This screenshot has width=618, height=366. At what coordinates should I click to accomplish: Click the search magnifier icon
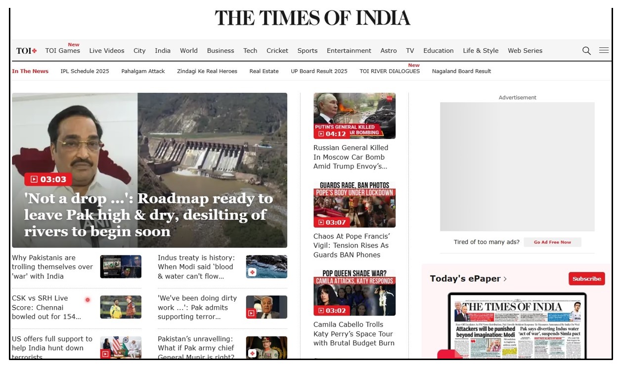click(586, 50)
